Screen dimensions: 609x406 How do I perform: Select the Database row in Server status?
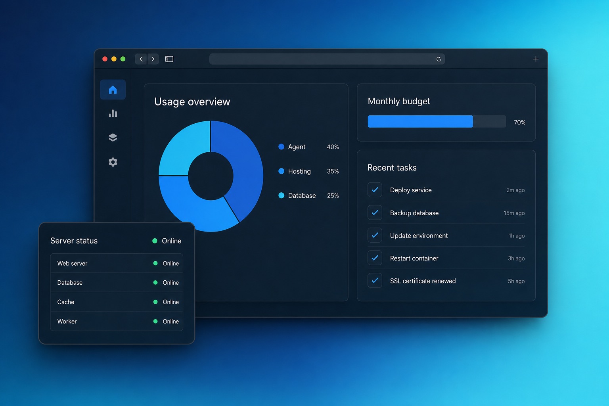coord(117,283)
